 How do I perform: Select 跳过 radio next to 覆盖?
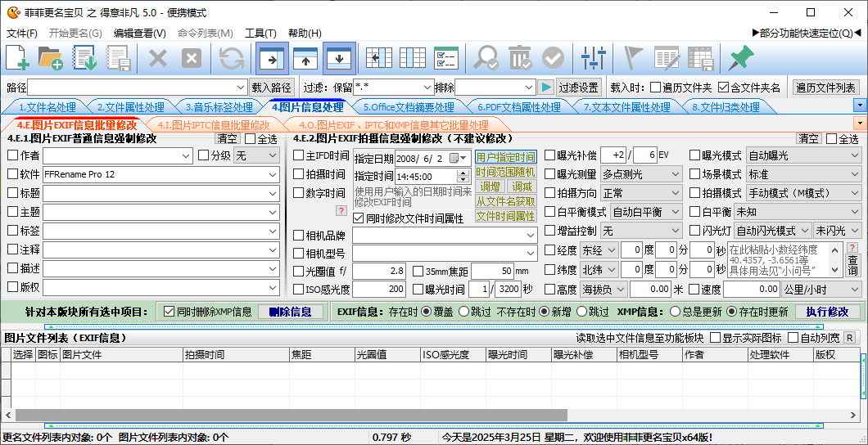pyautogui.click(x=464, y=312)
